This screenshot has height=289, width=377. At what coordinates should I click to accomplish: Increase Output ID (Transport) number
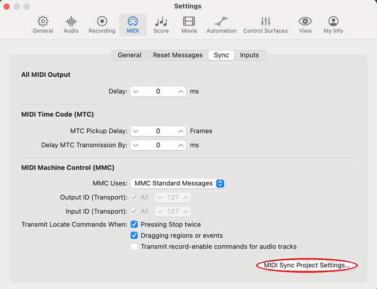tap(186, 198)
